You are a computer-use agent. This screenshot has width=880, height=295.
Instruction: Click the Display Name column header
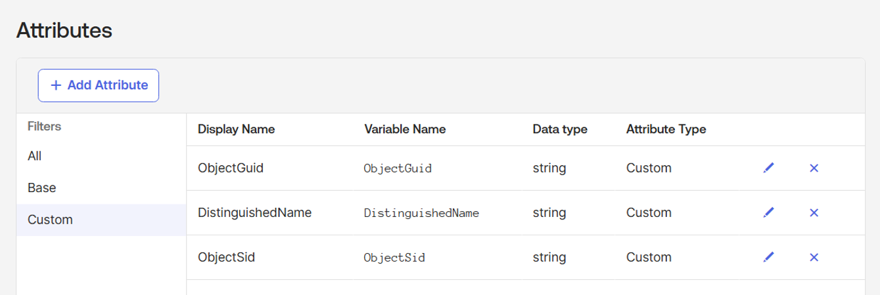[x=236, y=129]
